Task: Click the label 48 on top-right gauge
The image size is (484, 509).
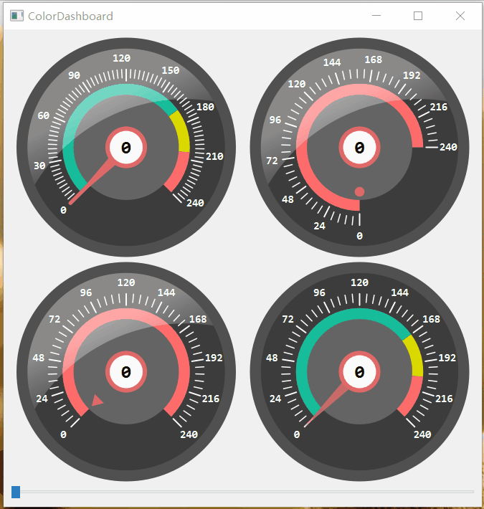Action: coord(288,199)
